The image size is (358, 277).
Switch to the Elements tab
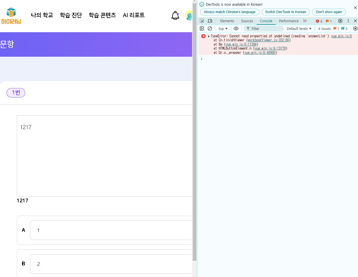(x=227, y=21)
